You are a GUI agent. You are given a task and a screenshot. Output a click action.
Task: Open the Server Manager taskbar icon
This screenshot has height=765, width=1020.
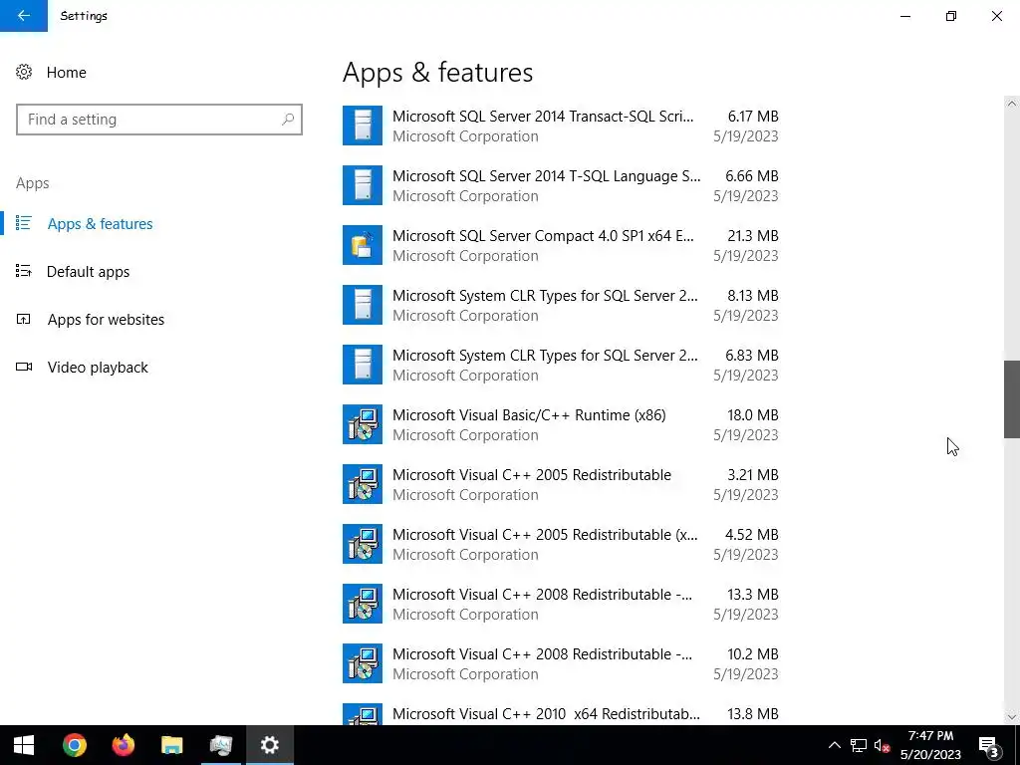[x=221, y=745]
